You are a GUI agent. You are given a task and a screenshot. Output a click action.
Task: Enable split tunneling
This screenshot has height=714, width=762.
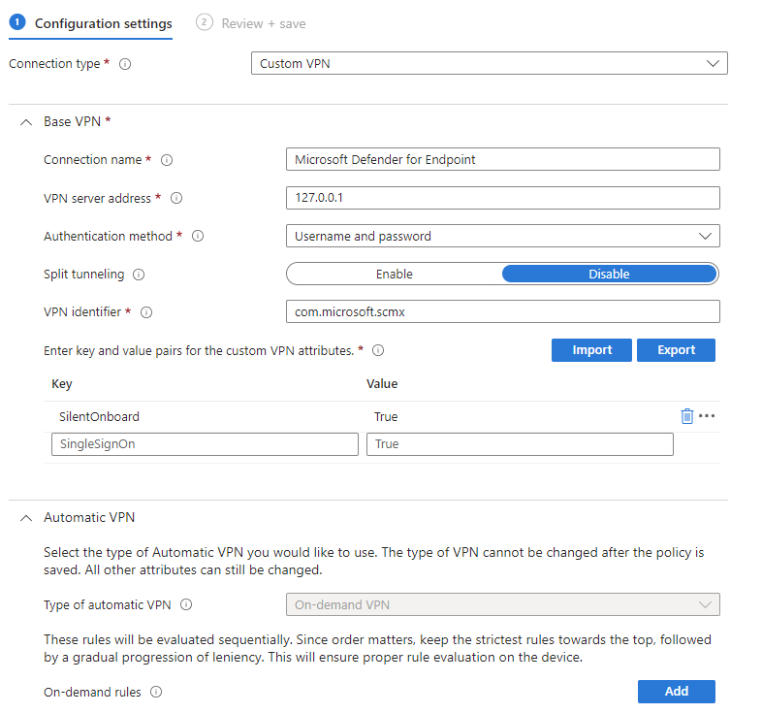[x=395, y=275]
